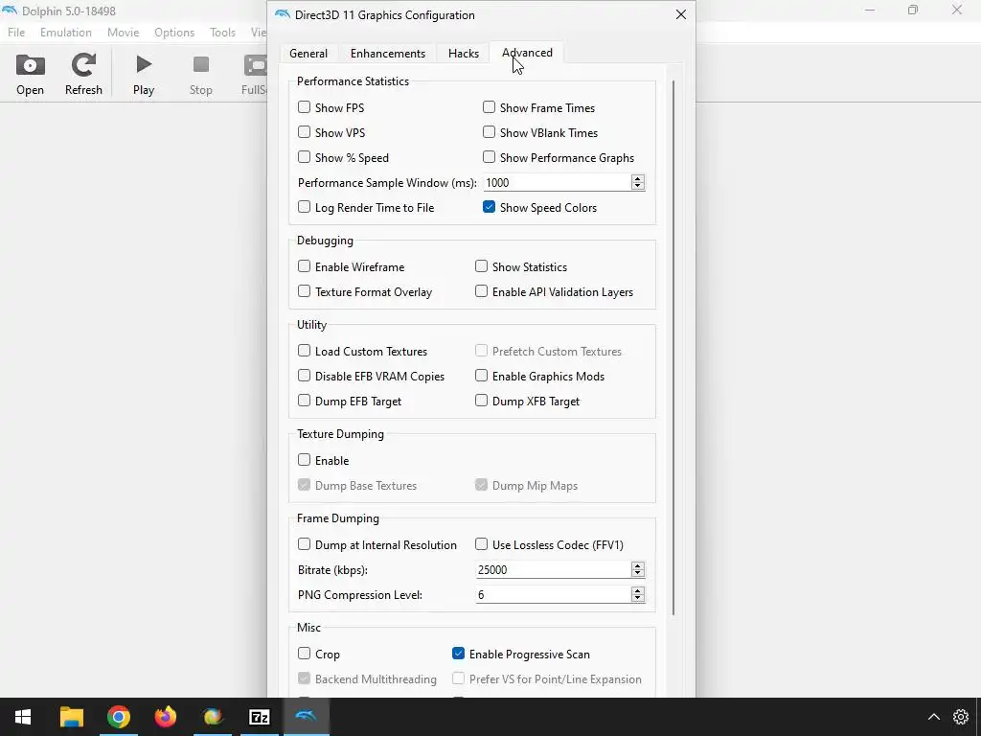981x736 pixels.
Task: Open the settings gear in the system tray
Action: pos(960,717)
